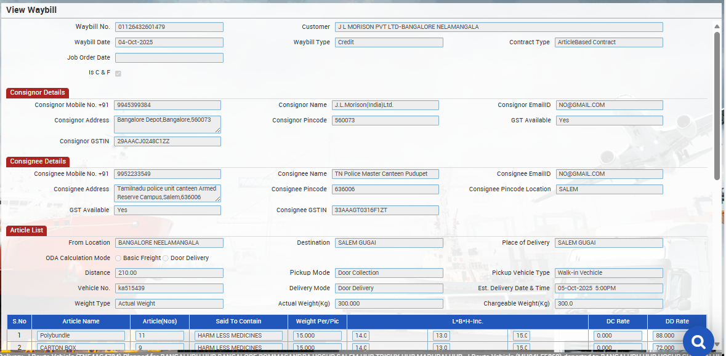Select the Basic Freight radio button
The width and height of the screenshot is (726, 356).
pos(118,258)
